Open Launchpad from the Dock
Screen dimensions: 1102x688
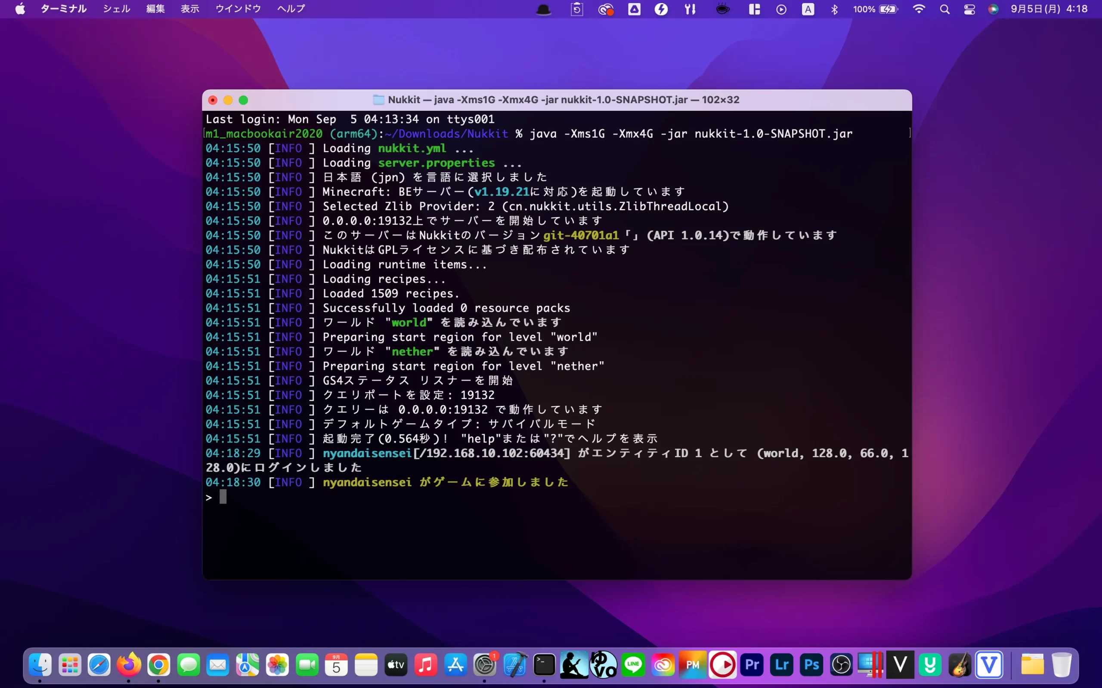pyautogui.click(x=70, y=665)
